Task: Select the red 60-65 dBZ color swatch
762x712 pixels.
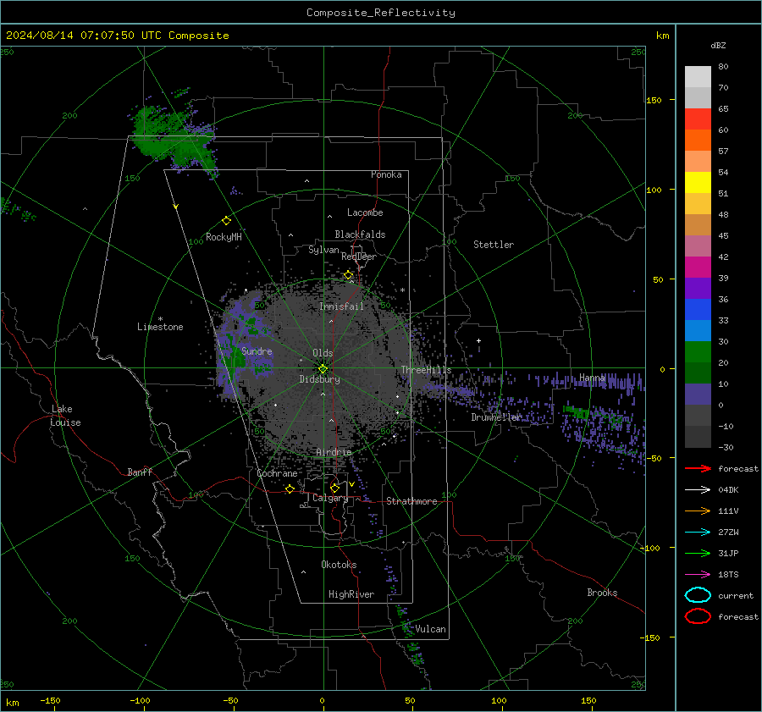Action: click(x=698, y=119)
